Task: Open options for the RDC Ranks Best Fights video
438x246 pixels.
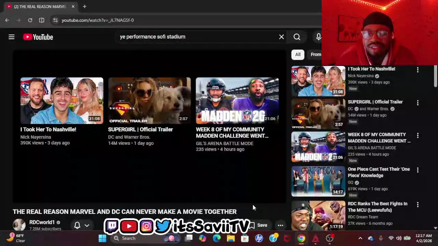Action: 417,204
